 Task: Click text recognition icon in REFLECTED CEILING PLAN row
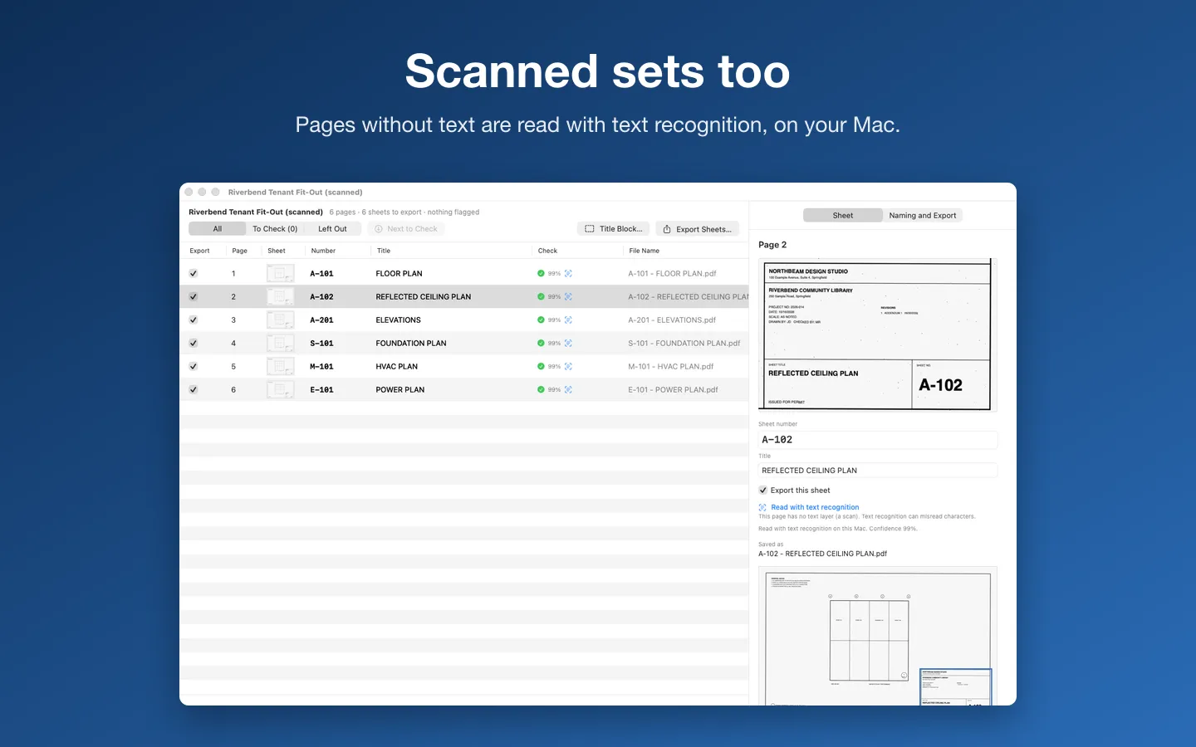pyautogui.click(x=568, y=296)
